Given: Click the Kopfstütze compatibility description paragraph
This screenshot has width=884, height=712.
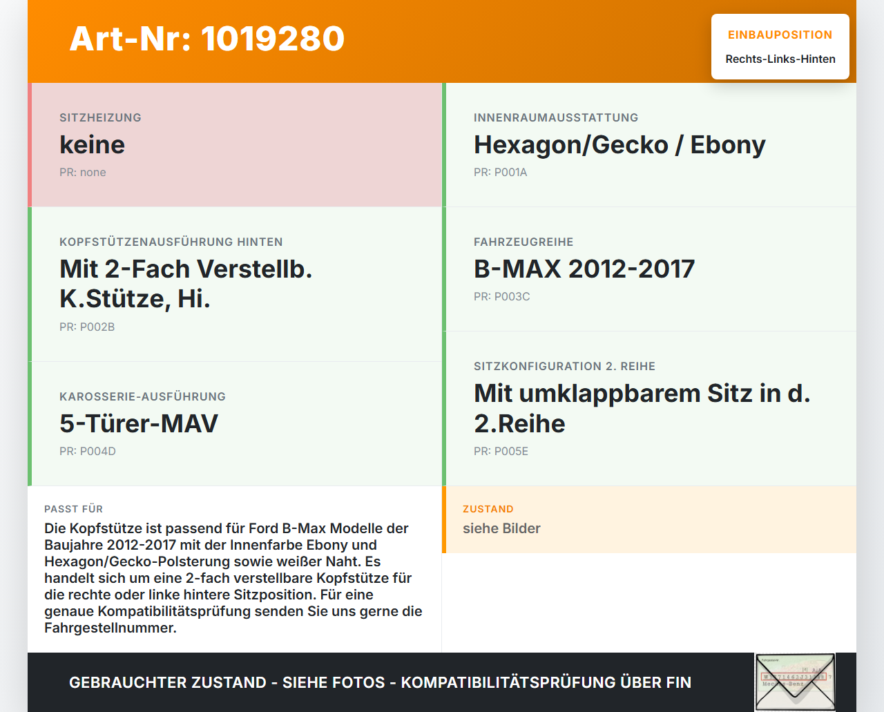Looking at the screenshot, I should point(233,578).
